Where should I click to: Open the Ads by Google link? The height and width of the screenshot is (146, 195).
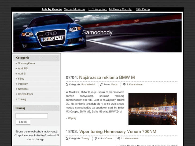(x=52, y=9)
